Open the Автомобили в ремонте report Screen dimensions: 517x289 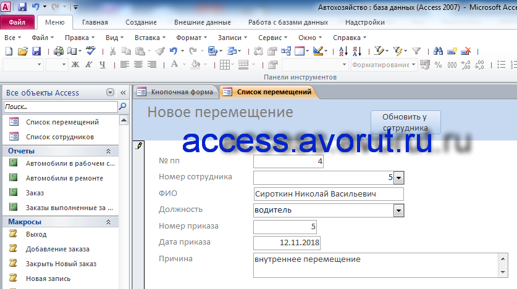(64, 178)
